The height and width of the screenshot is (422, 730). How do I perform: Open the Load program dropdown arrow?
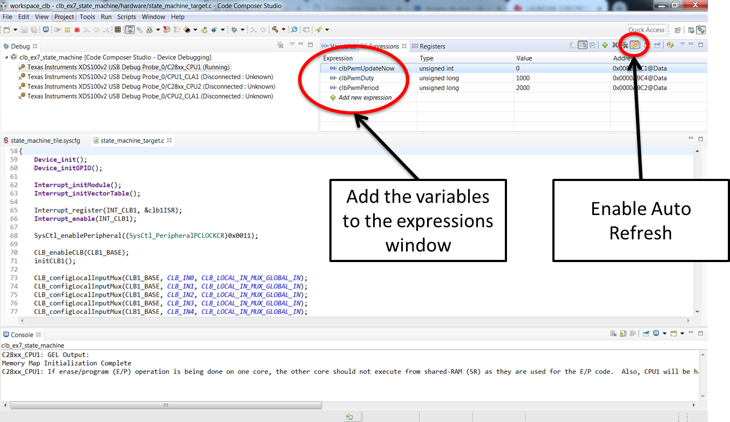coord(158,30)
